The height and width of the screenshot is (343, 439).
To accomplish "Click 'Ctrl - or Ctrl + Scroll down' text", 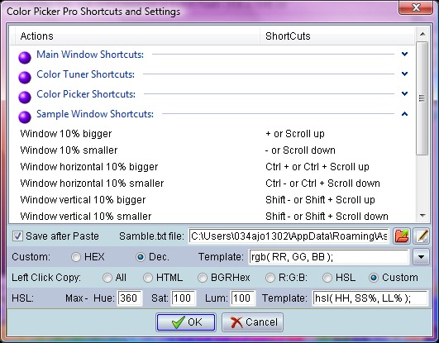I will tap(322, 183).
